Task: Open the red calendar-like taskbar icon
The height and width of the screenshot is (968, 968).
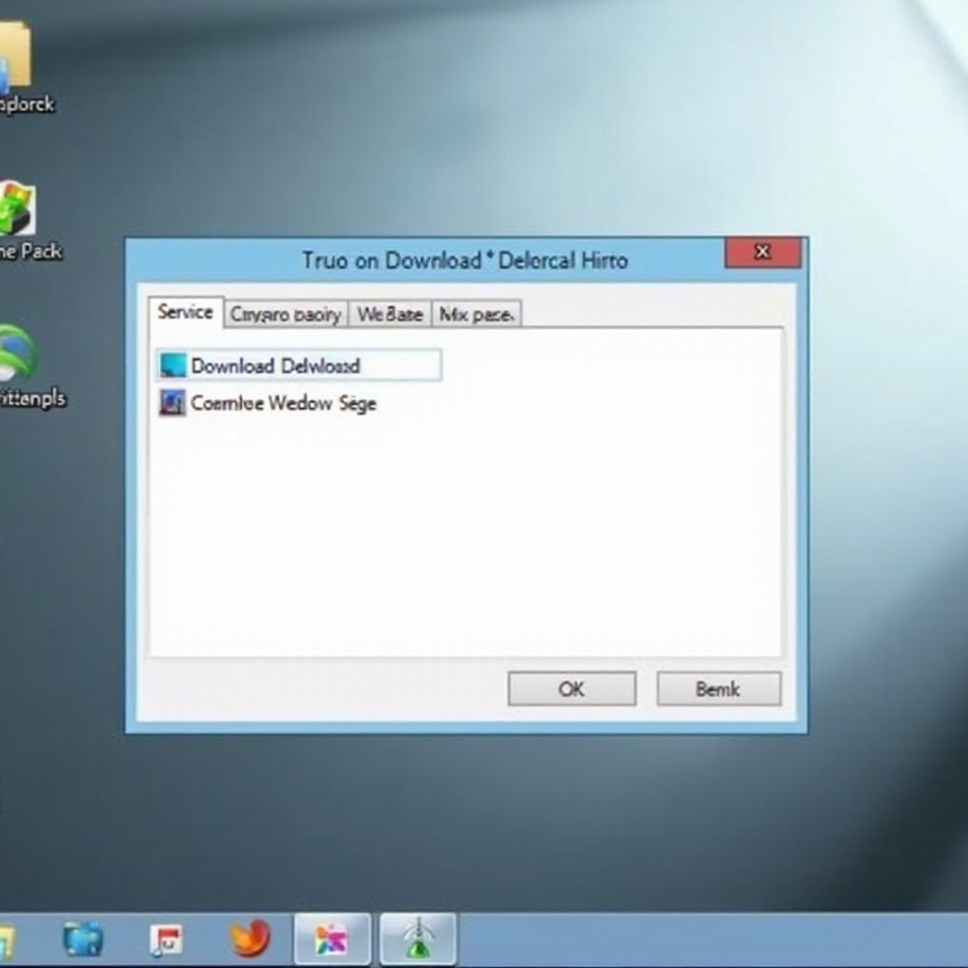Action: [166, 941]
